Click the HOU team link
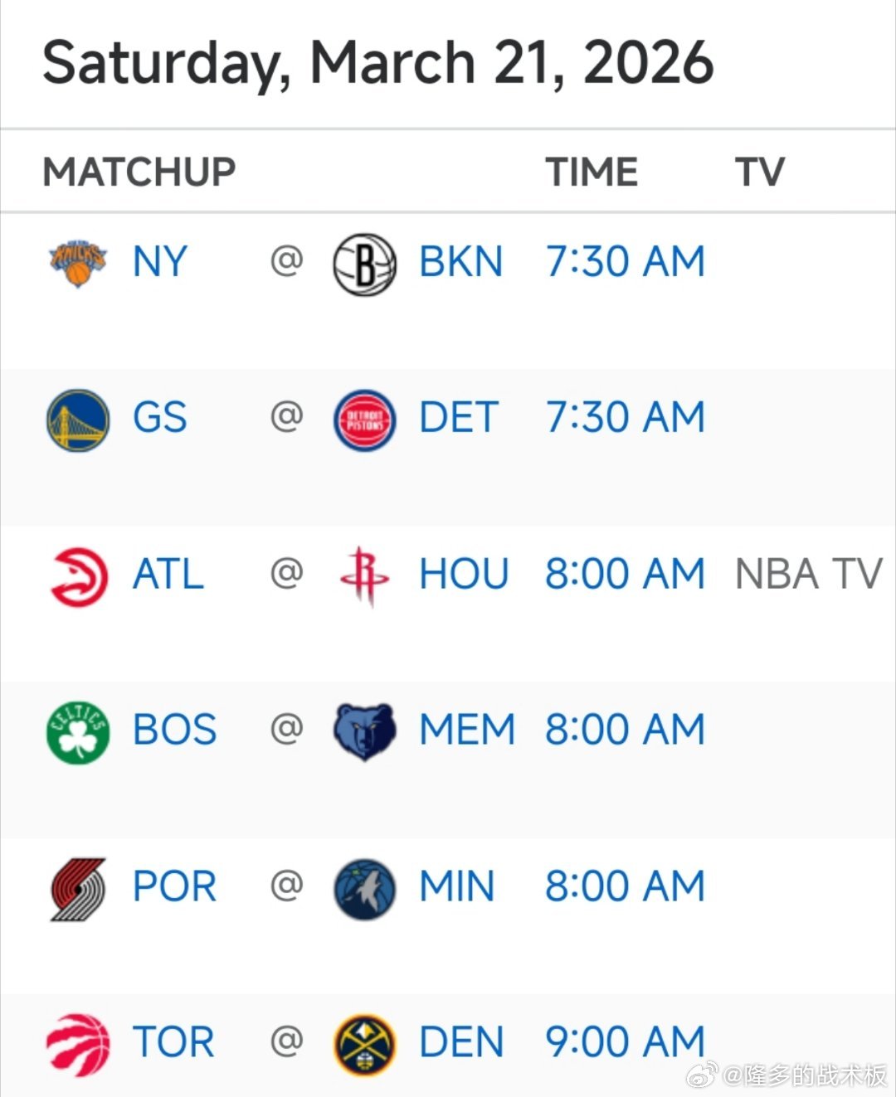 (x=464, y=574)
